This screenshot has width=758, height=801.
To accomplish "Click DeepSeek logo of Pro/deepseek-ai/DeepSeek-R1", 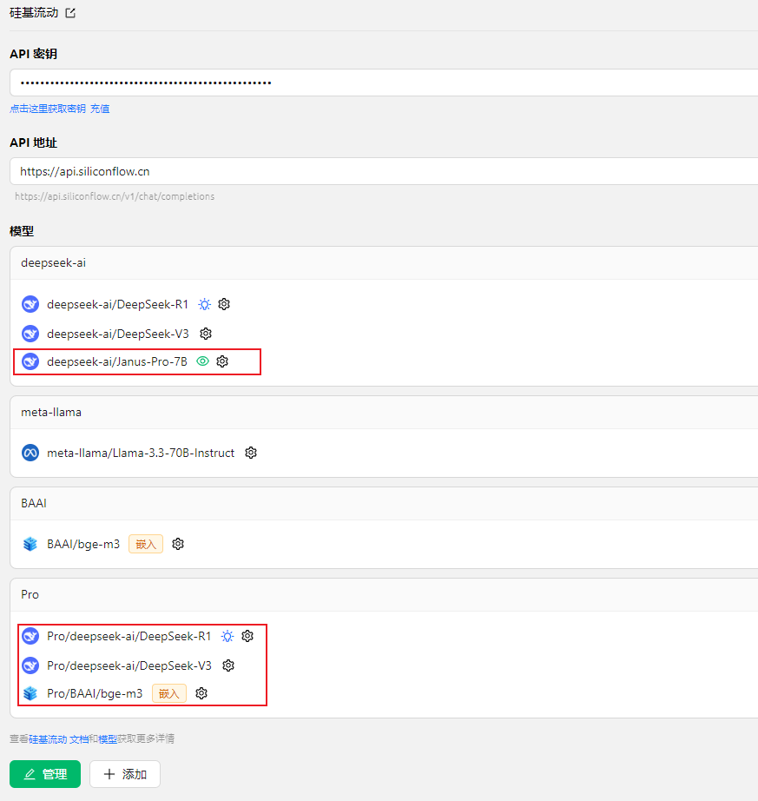I will tap(30, 636).
